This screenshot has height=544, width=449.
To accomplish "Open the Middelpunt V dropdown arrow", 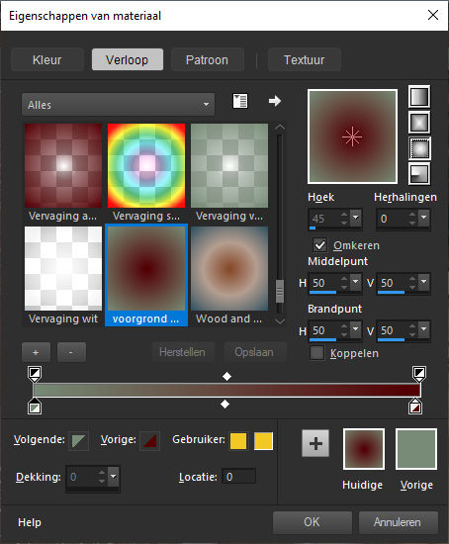I will point(424,282).
